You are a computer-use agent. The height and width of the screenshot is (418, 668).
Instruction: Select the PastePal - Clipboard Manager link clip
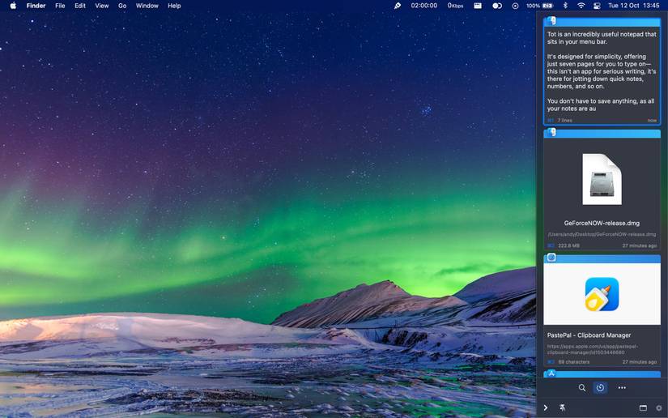[x=602, y=309]
